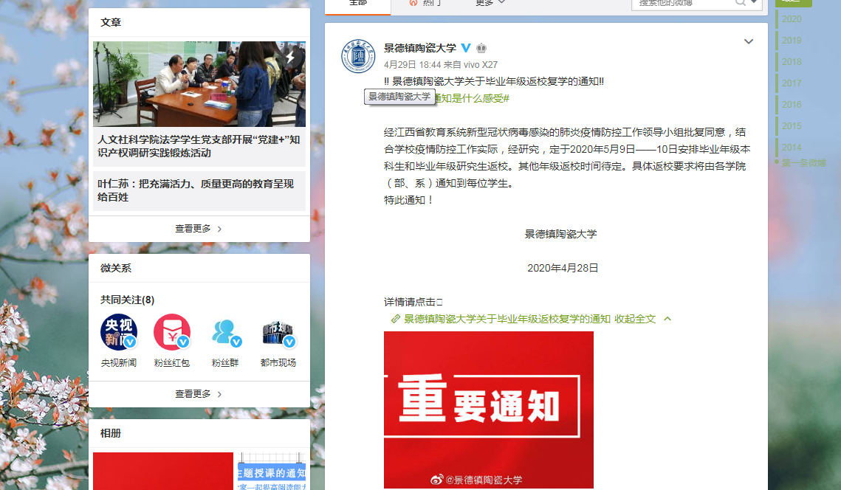Click 查看更多 under the 微关系 section

199,394
